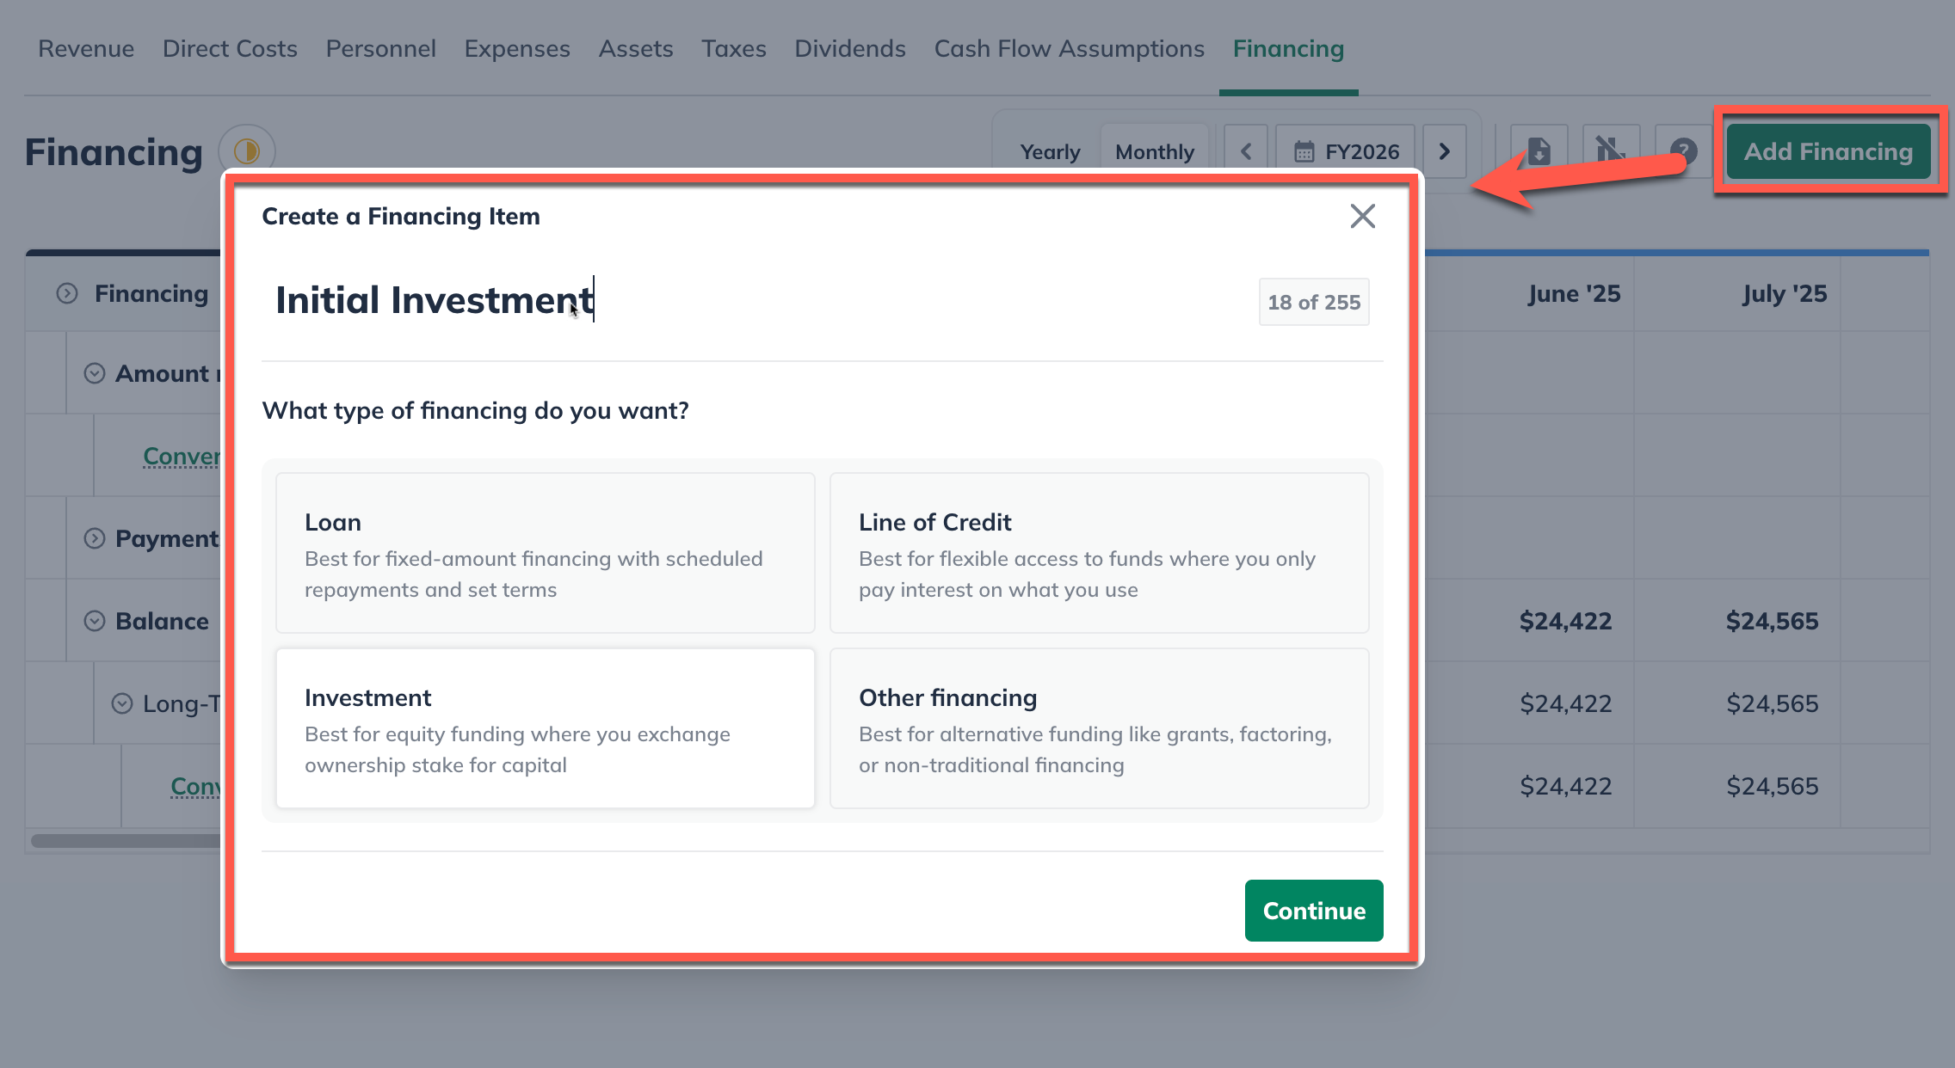Click the crossed-out chart icon
Image resolution: width=1955 pixels, height=1068 pixels.
tap(1609, 151)
